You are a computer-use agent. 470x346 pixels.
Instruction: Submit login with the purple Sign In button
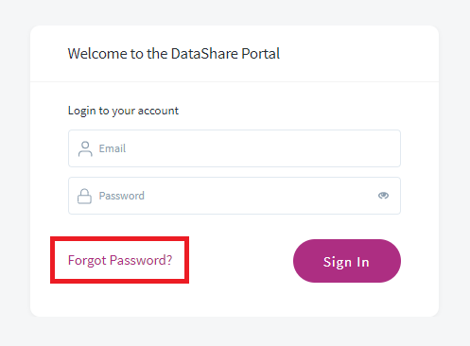347,261
